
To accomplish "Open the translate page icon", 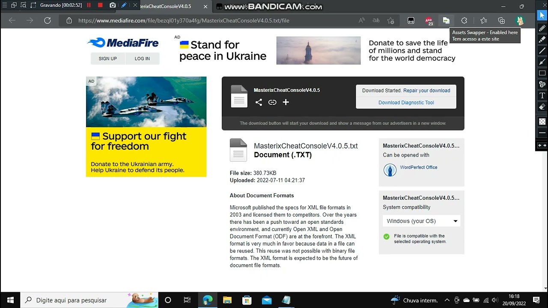I will [376, 21].
